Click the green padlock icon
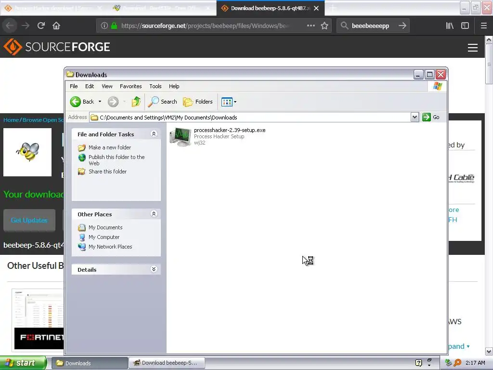This screenshot has width=493, height=370. 114,26
